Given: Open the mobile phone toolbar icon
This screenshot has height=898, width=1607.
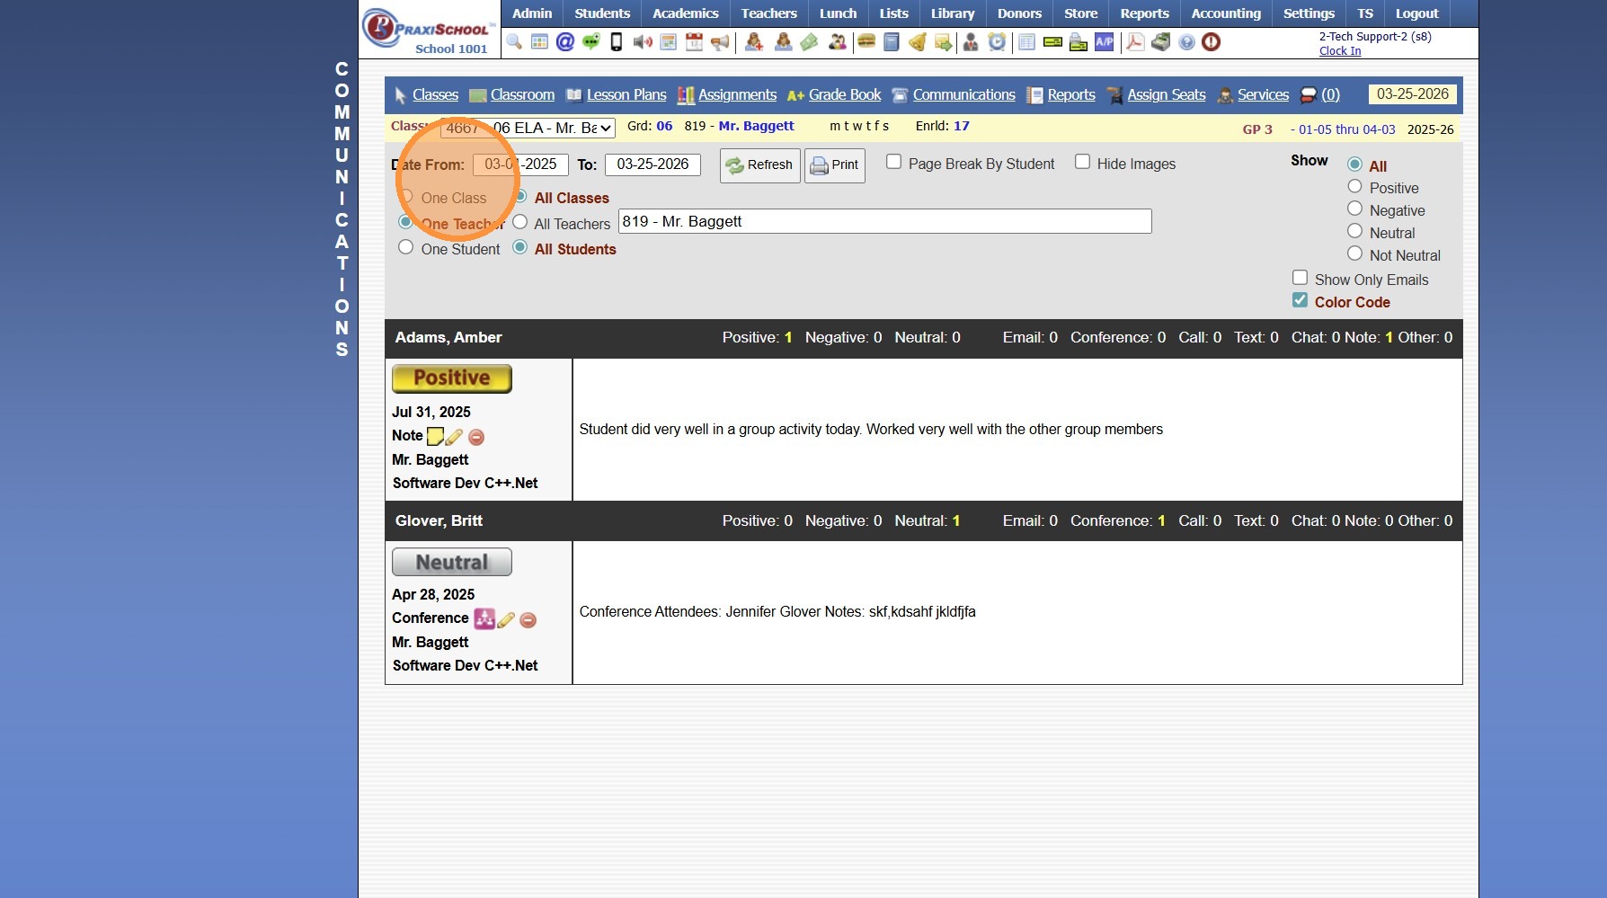Looking at the screenshot, I should (617, 42).
